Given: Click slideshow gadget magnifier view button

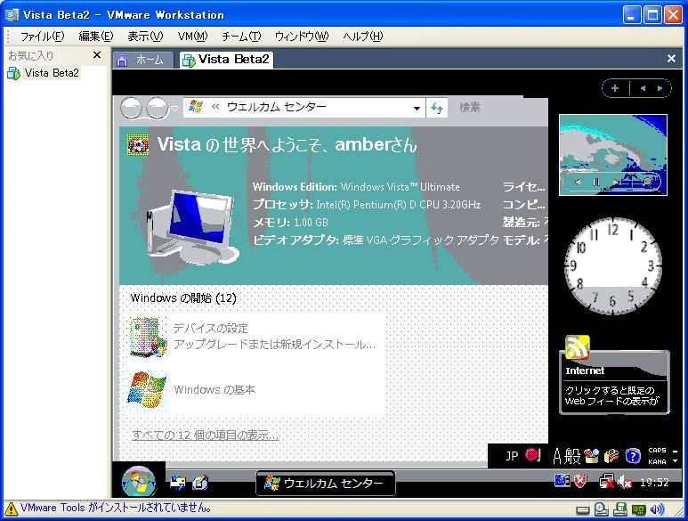Looking at the screenshot, I should pyautogui.click(x=648, y=182).
